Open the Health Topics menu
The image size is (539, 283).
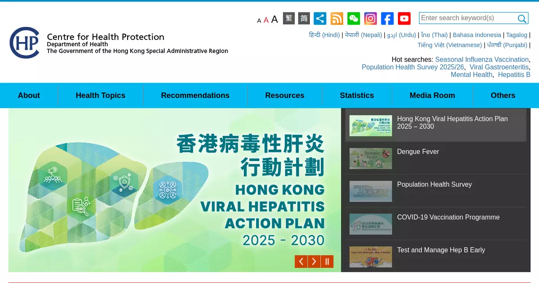(x=101, y=96)
